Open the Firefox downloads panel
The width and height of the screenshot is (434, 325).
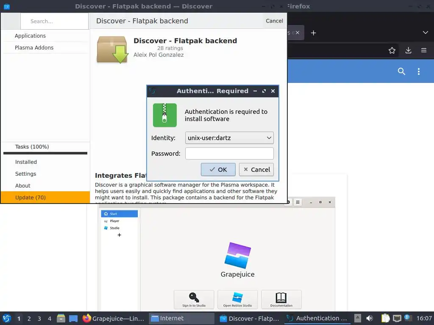coord(408,50)
